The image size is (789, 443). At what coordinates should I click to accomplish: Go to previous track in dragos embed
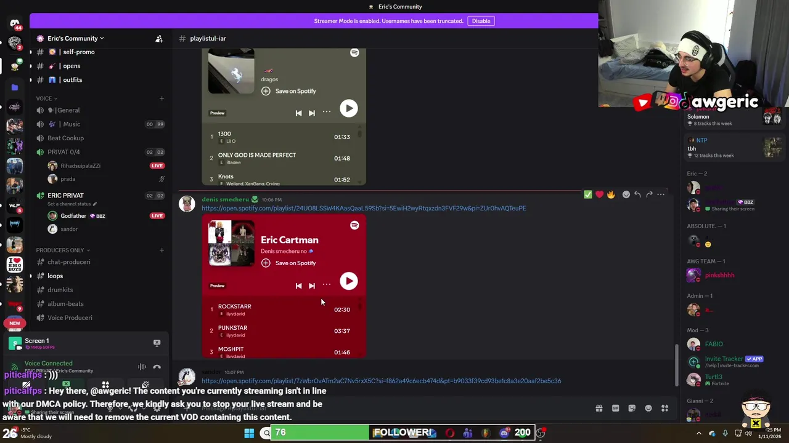click(x=298, y=113)
